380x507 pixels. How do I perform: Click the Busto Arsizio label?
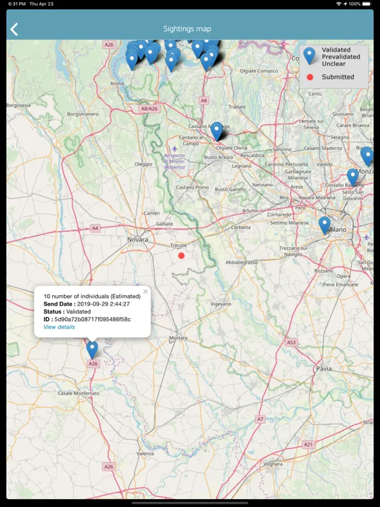[218, 157]
